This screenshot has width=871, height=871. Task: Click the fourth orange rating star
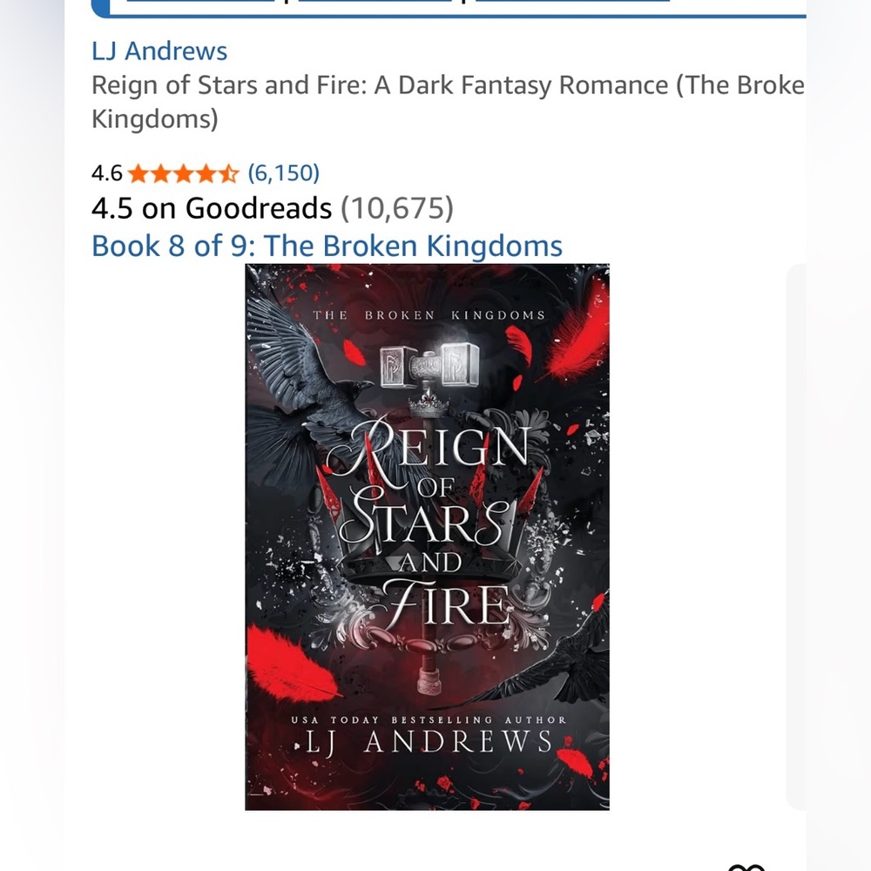pyautogui.click(x=206, y=174)
